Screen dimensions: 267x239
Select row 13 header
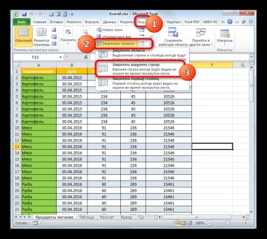click(17, 147)
